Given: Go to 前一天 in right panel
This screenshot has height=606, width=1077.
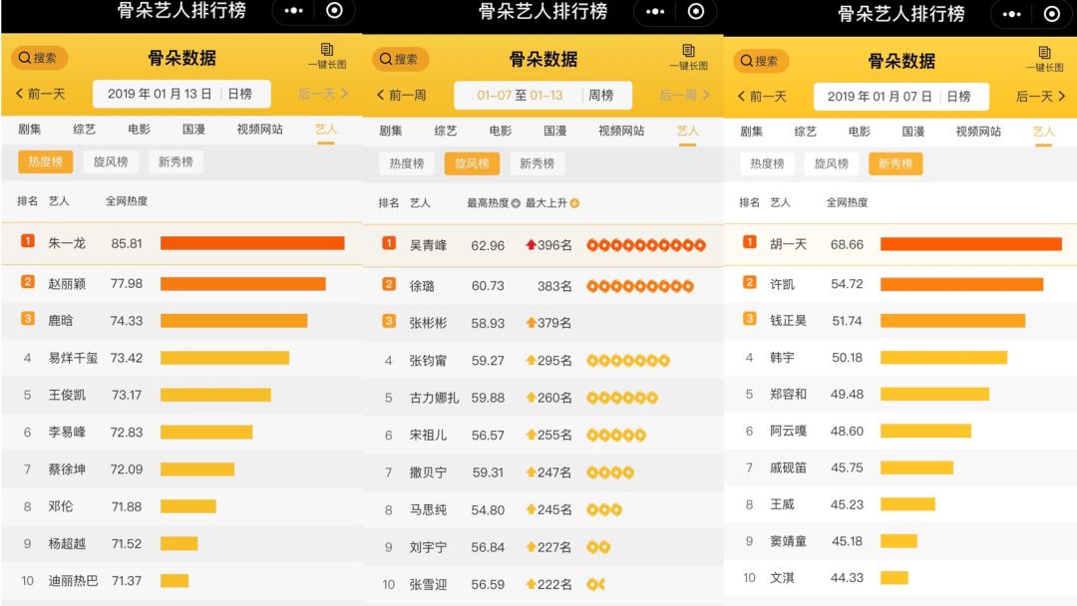Looking at the screenshot, I should (762, 97).
